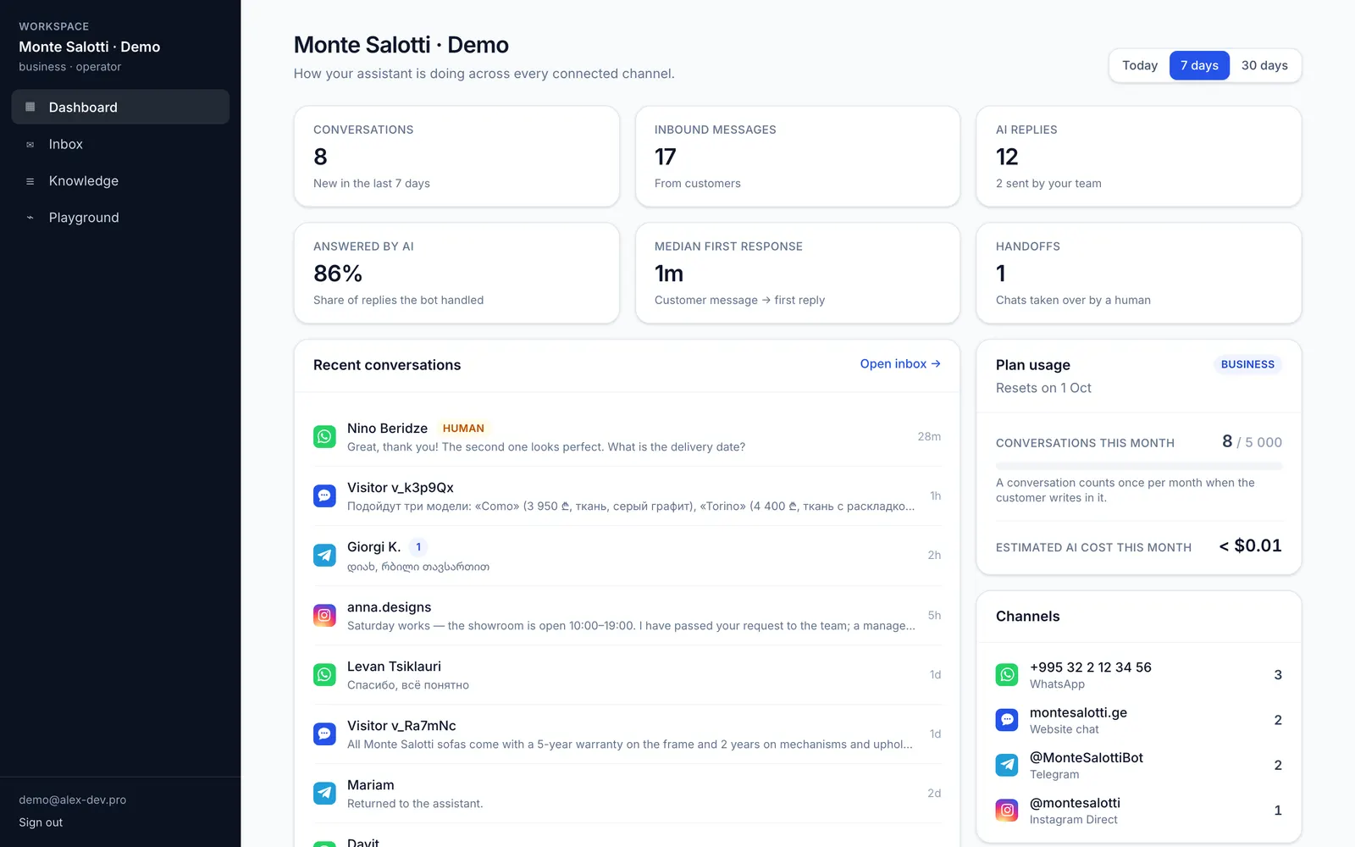The height and width of the screenshot is (847, 1355).
Task: Click chat icon beside Visitor v_Ra7mNc
Action: [x=324, y=734]
